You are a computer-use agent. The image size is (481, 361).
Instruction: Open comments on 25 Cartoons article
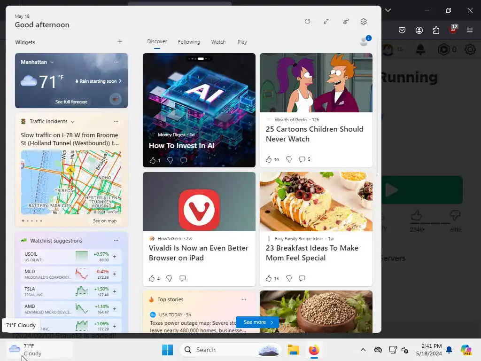(302, 159)
